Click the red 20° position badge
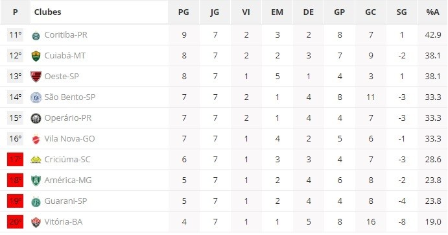Image resolution: width=448 pixels, height=235 pixels. tap(15, 222)
